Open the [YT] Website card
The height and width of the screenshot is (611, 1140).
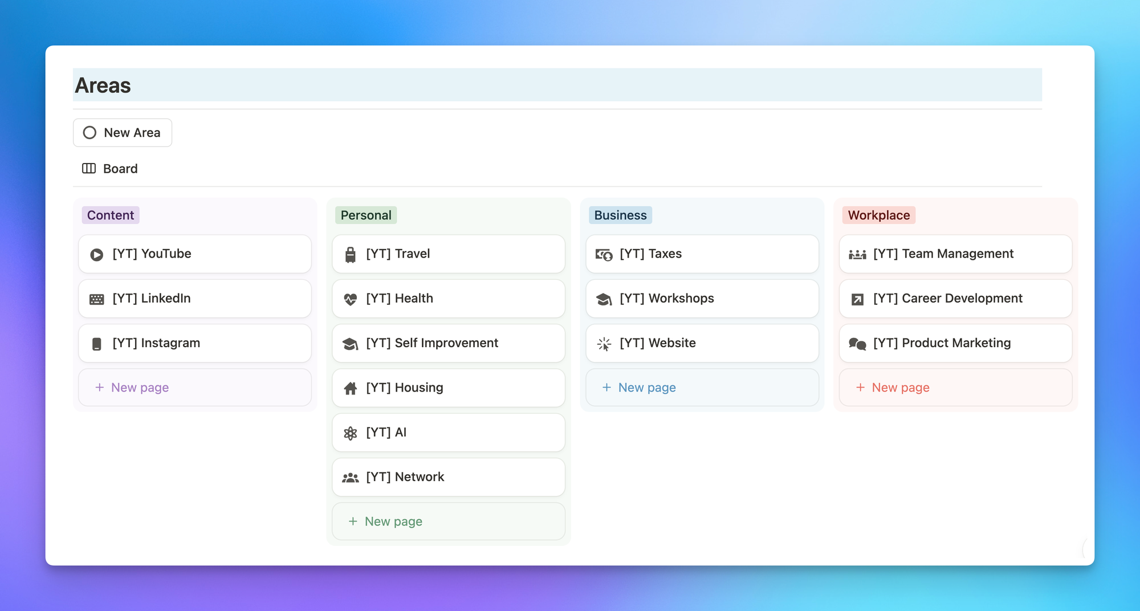(x=702, y=343)
